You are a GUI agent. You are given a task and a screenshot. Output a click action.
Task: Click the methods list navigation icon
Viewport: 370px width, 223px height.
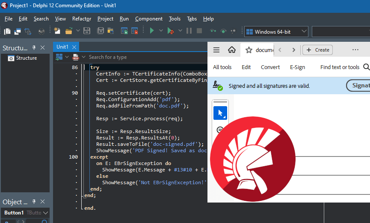tap(76, 57)
